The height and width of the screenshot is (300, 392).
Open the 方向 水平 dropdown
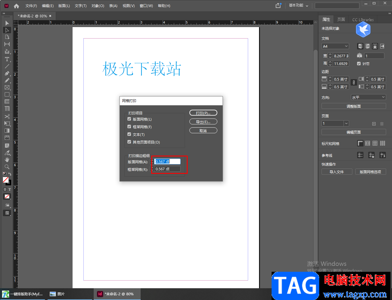point(368,97)
